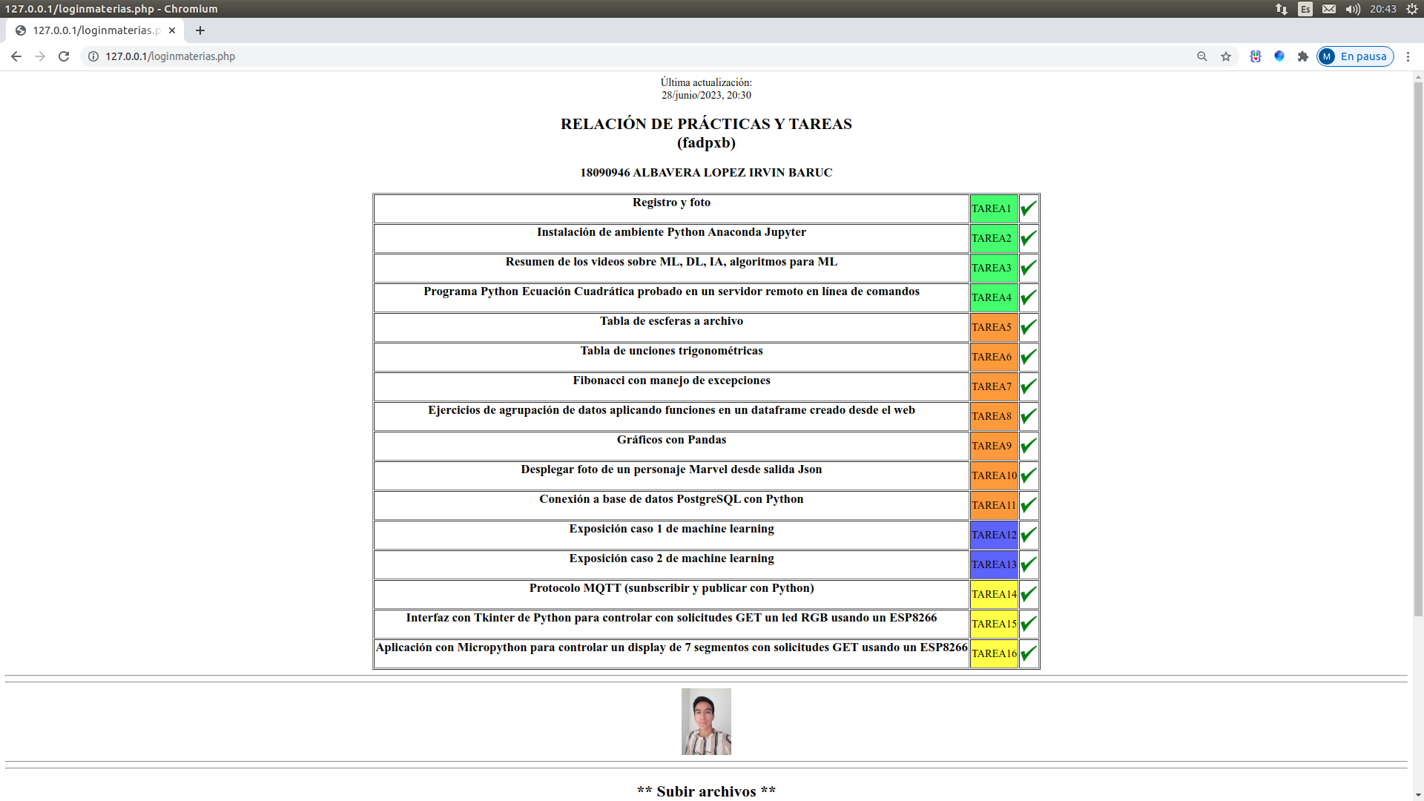Open the multicolor grid extension icon
The height and width of the screenshot is (801, 1424).
(x=1256, y=56)
